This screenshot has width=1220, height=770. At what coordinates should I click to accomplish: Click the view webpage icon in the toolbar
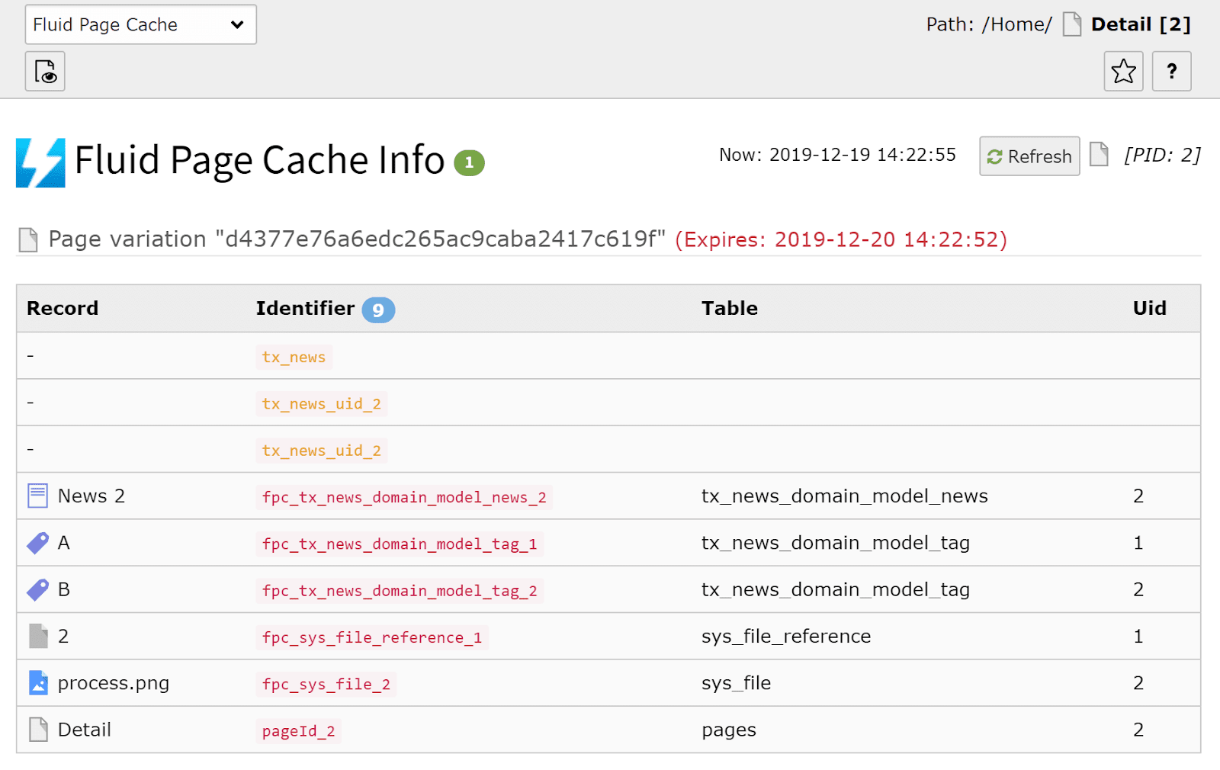pyautogui.click(x=44, y=71)
